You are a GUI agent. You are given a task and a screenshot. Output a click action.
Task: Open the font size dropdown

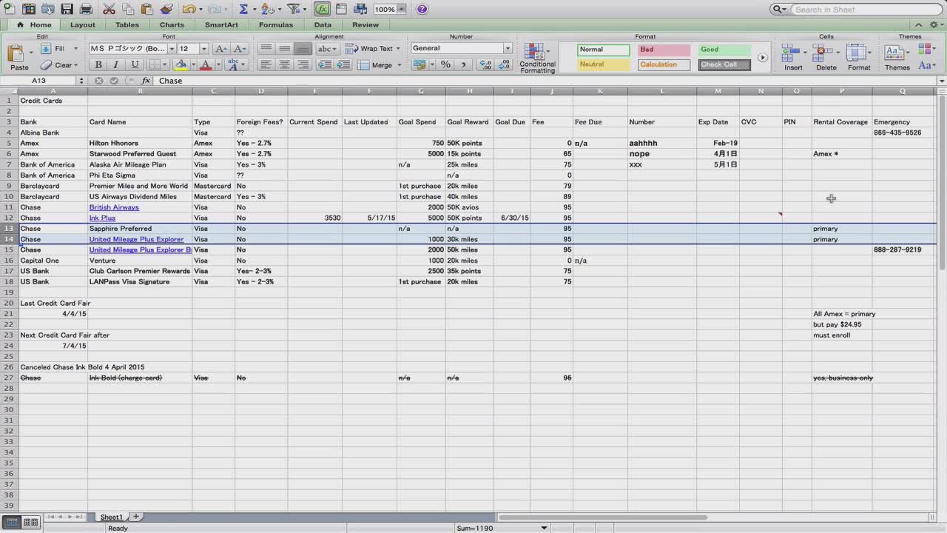click(x=204, y=48)
